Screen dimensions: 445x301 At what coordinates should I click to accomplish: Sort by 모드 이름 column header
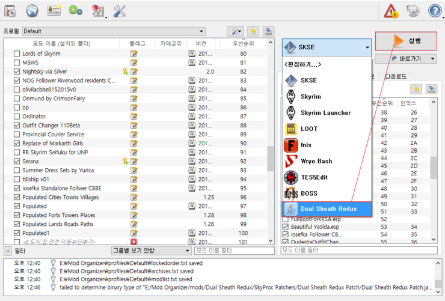click(x=61, y=43)
